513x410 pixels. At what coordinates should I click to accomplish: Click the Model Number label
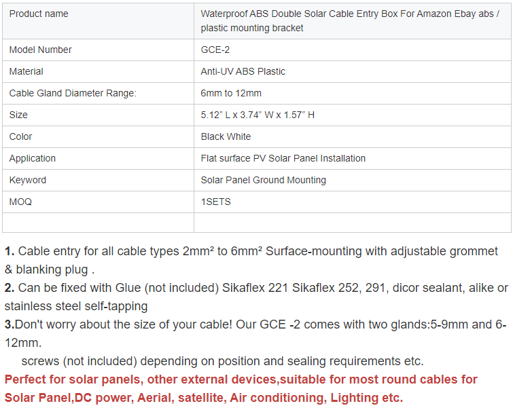40,50
